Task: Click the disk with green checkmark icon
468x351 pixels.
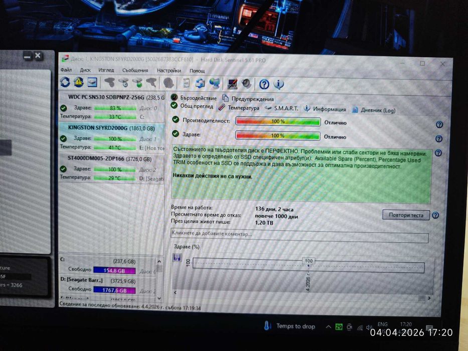Action: [x=137, y=83]
